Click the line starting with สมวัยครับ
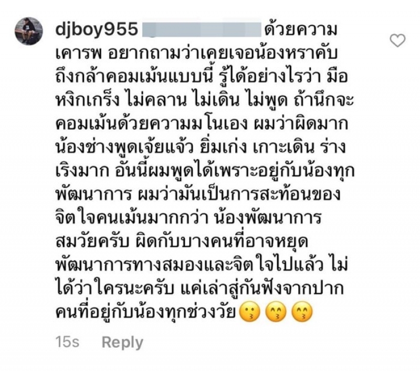This screenshot has height=373, width=420. [x=181, y=242]
